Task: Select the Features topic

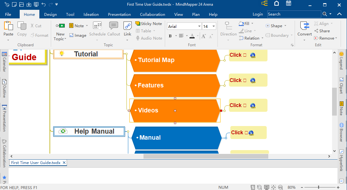Action: click(175, 85)
